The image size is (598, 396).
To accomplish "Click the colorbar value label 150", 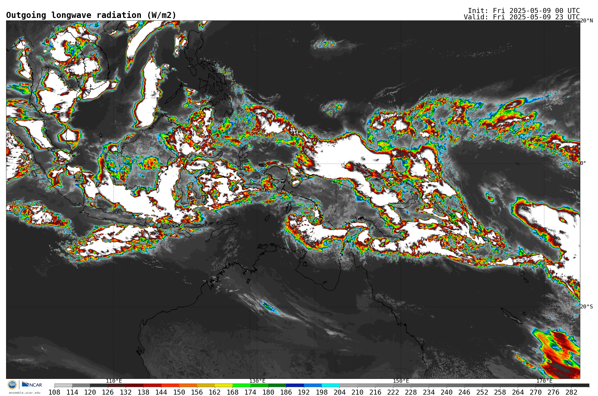I will point(179,392).
